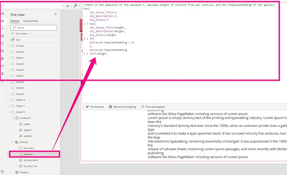
Task: Select Label8_3 in Container3
Action: 28,136
